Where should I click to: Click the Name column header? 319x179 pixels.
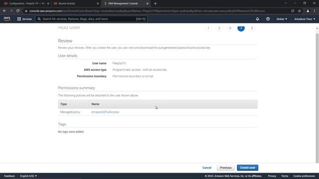95,104
